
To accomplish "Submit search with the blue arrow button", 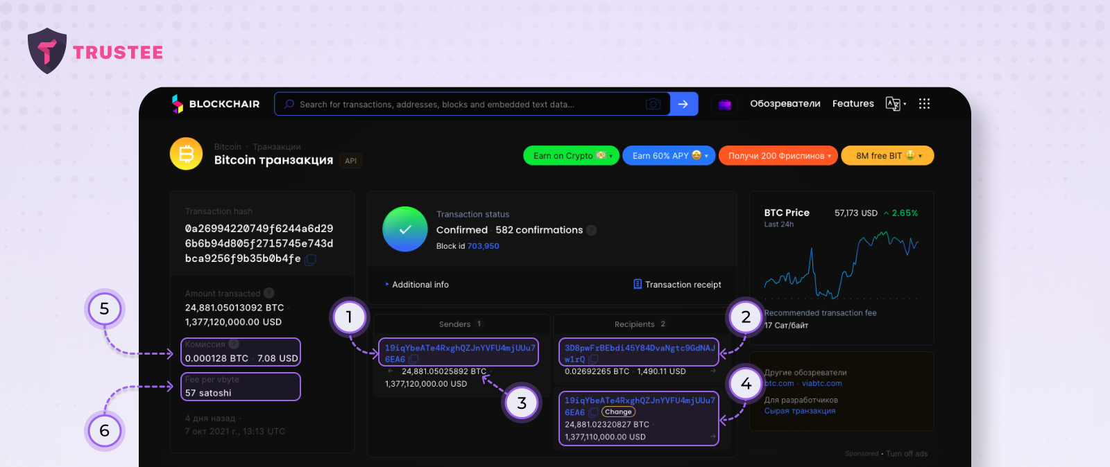I will (684, 104).
